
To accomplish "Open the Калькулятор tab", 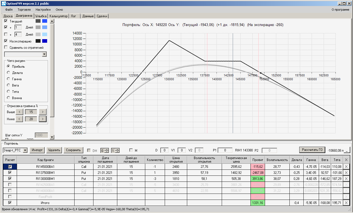I will 59,16.
